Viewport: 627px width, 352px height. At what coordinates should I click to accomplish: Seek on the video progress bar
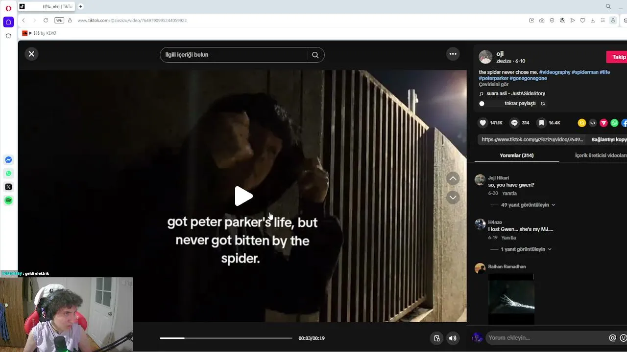click(x=226, y=338)
